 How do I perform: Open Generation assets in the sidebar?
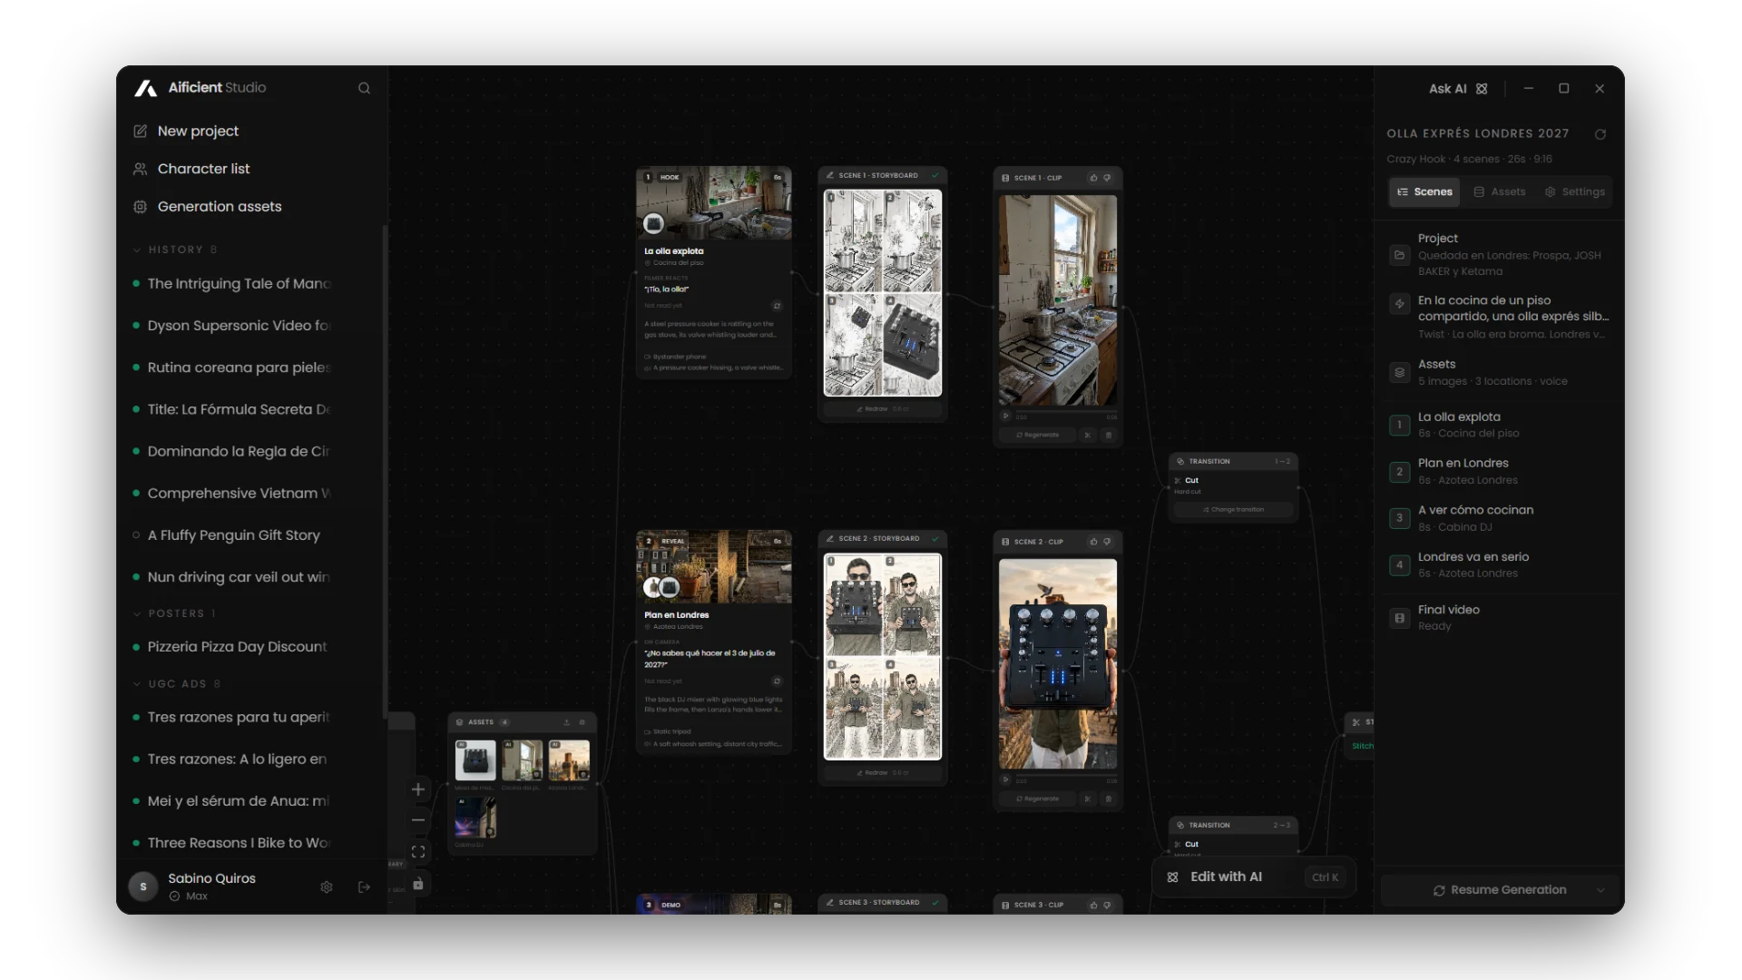tap(220, 207)
